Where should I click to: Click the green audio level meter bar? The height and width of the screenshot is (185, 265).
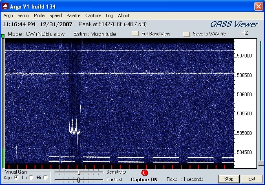(3, 158)
